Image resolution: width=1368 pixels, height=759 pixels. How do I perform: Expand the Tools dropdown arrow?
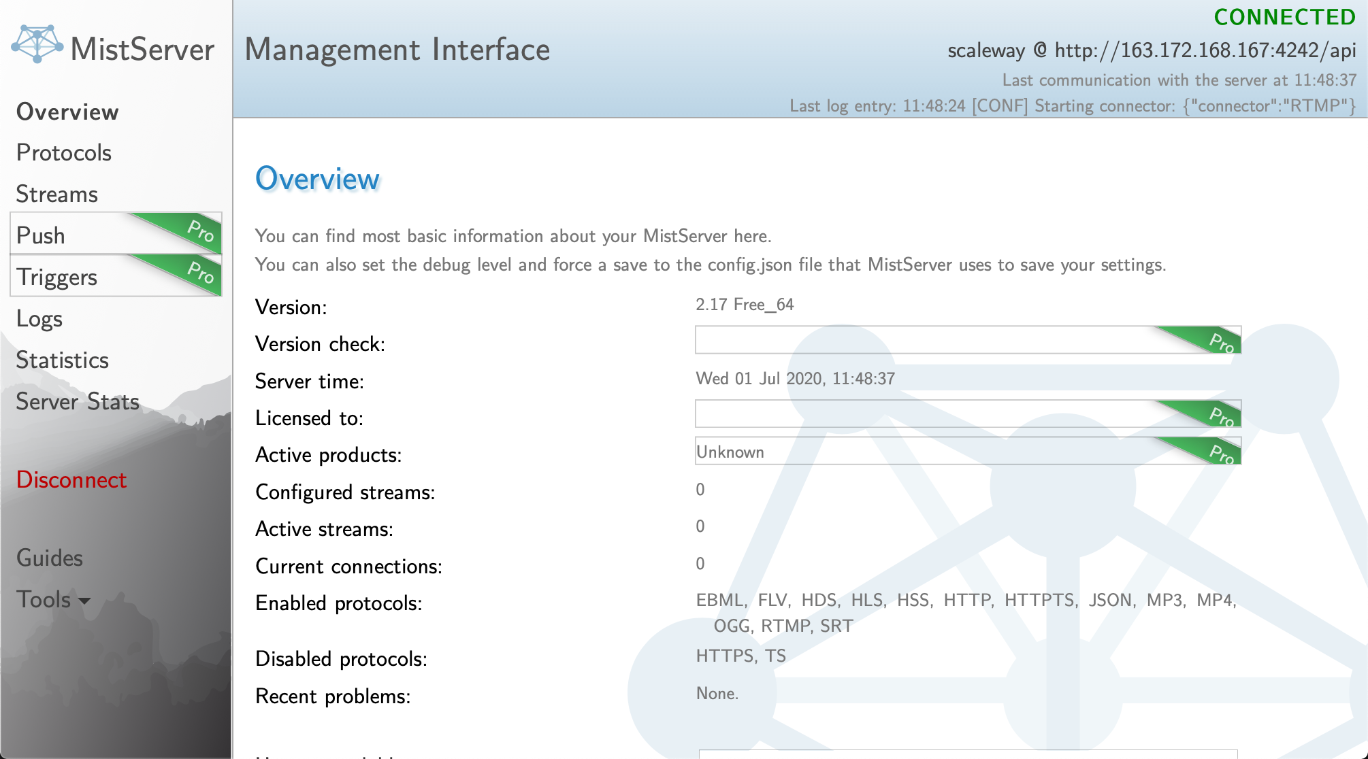(x=84, y=601)
